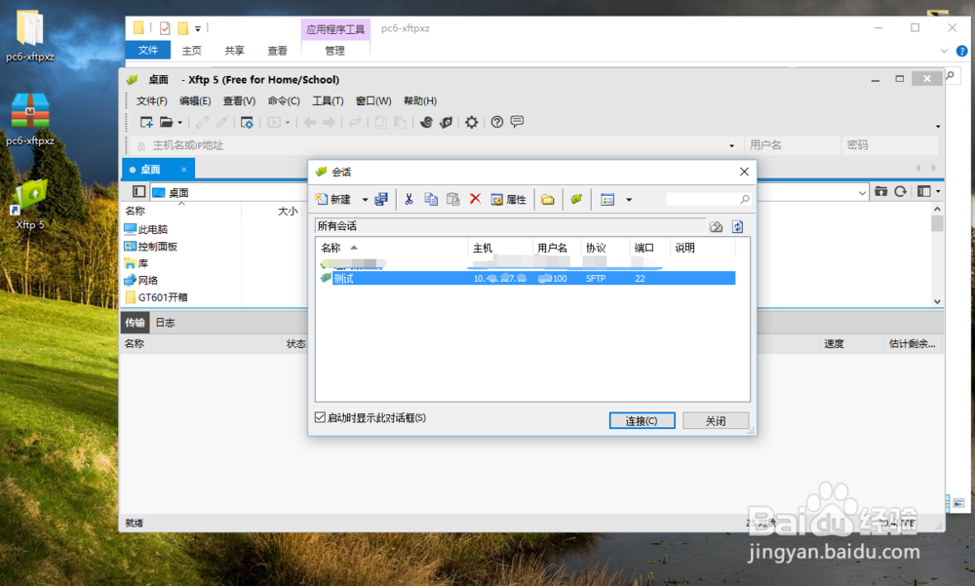Viewport: 975px width, 586px height.
Task: Click the copy icon in the 会话 dialog
Action: coord(431,199)
